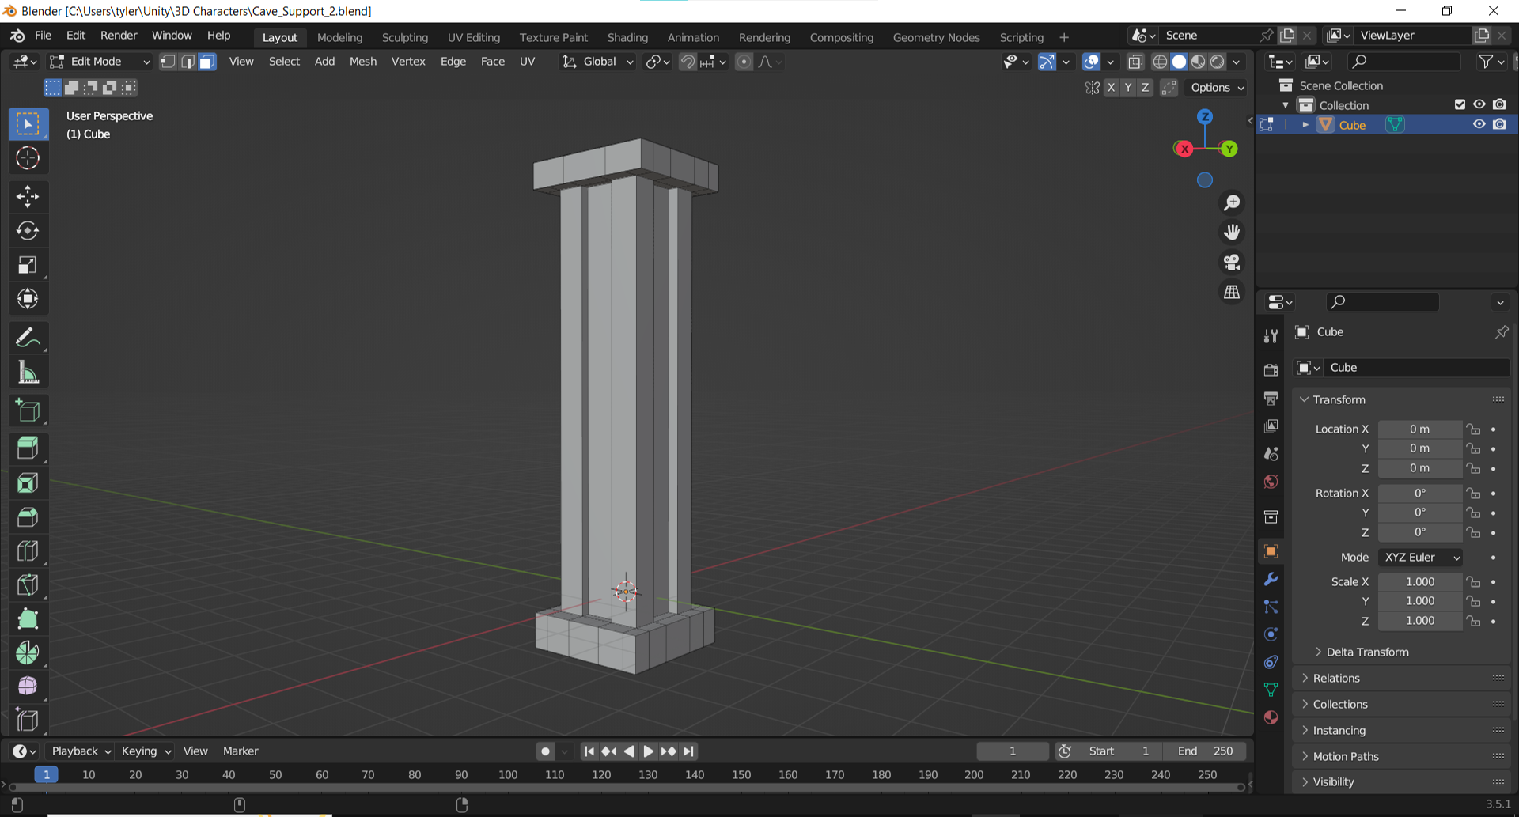Open the UV Editing workspace tab
Screen dimensions: 1519x817
[x=473, y=37]
